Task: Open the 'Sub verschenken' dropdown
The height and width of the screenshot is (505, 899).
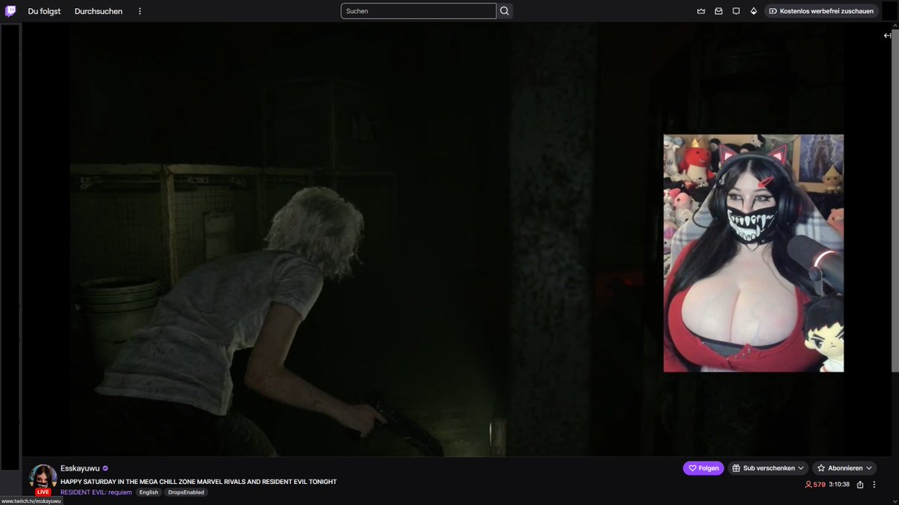Action: coord(768,468)
